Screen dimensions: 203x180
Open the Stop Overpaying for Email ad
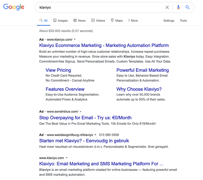[85, 118]
